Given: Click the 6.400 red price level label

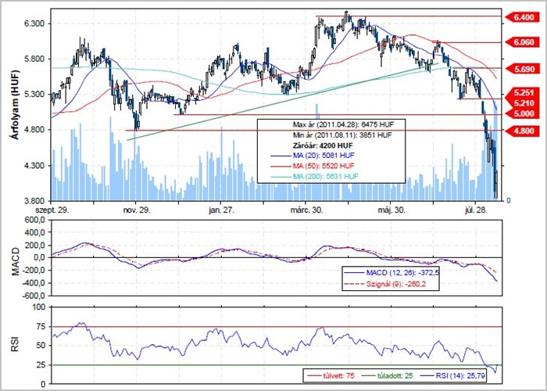Looking at the screenshot, I should [522, 16].
